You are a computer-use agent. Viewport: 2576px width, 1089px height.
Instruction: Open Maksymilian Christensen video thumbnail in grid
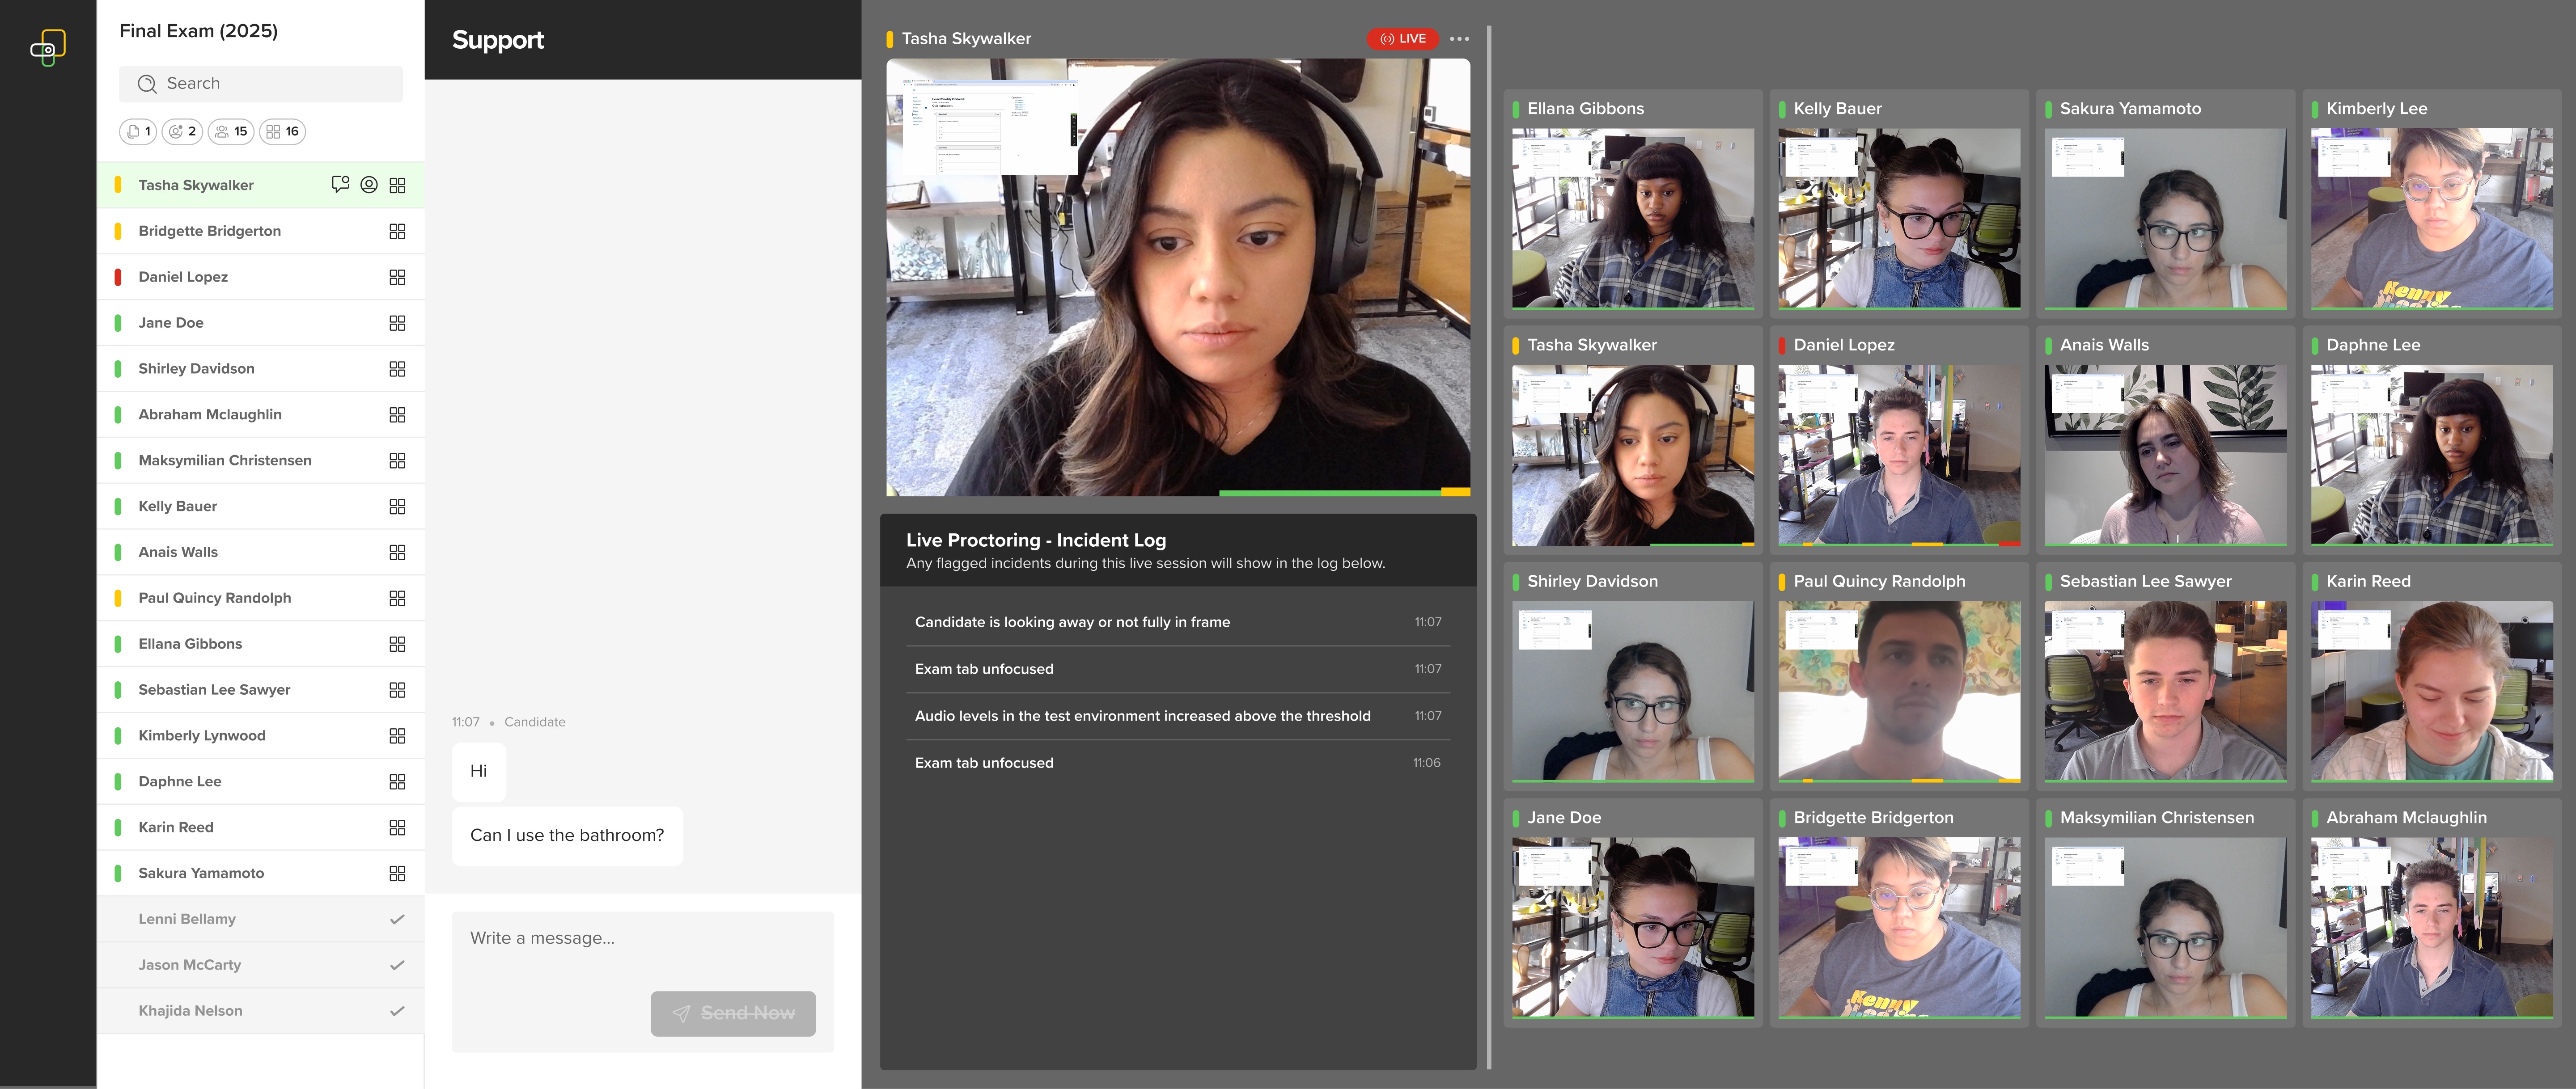[2165, 928]
